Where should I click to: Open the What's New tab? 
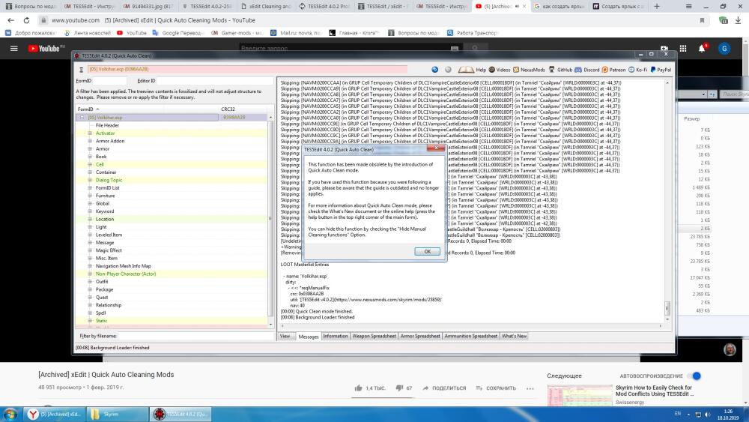514,336
